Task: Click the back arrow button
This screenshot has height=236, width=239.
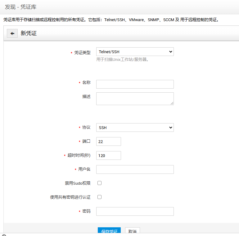Action: (x=12, y=33)
